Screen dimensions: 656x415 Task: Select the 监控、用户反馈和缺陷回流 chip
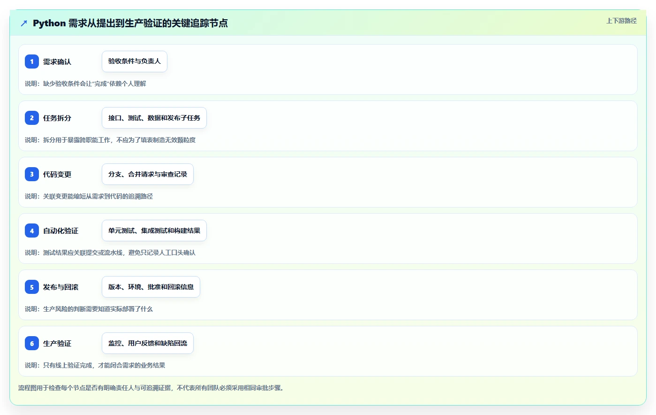point(148,343)
